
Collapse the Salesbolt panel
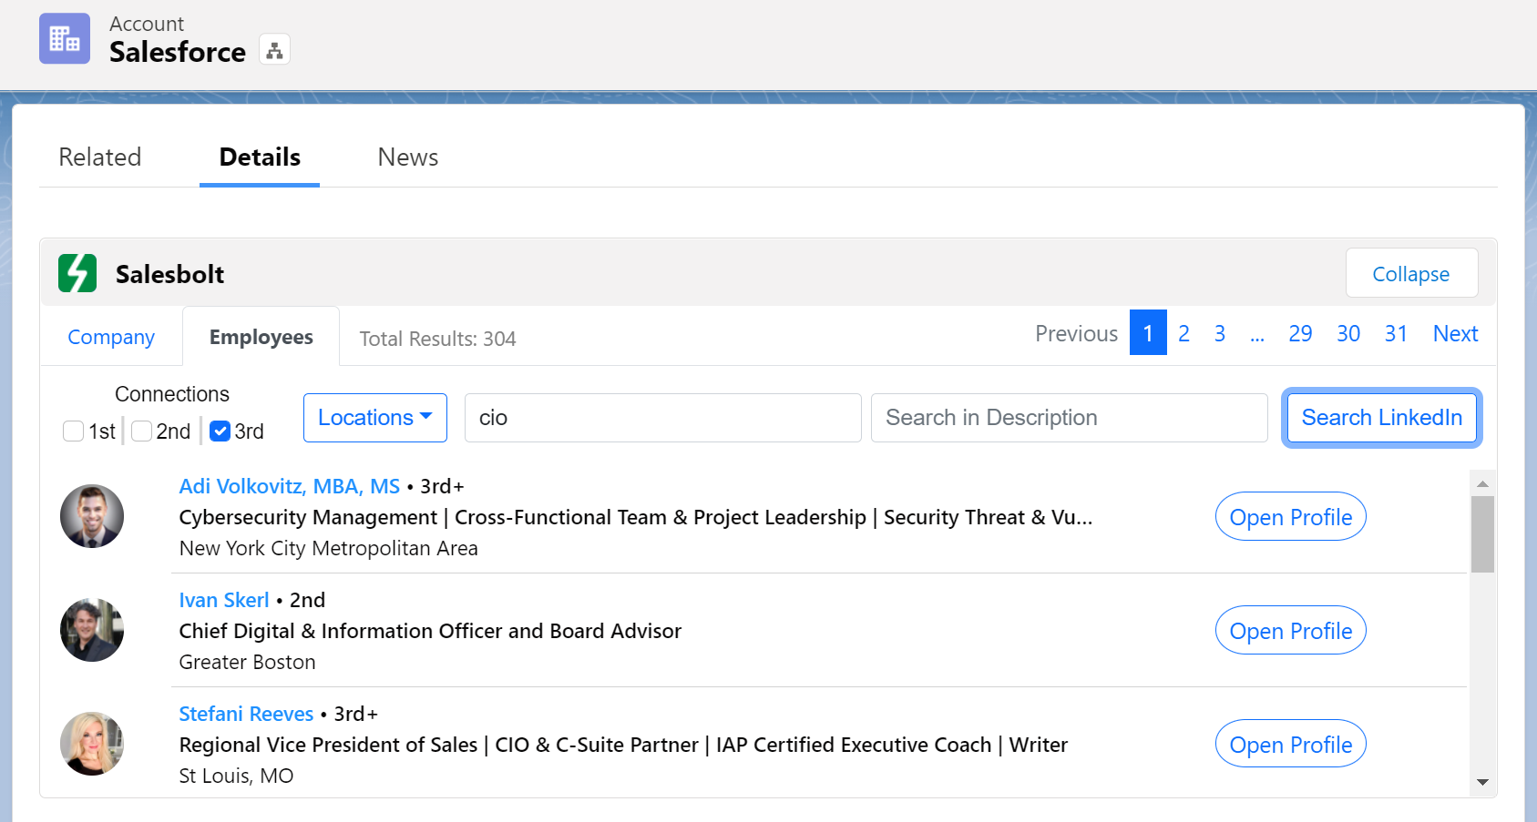pos(1412,273)
